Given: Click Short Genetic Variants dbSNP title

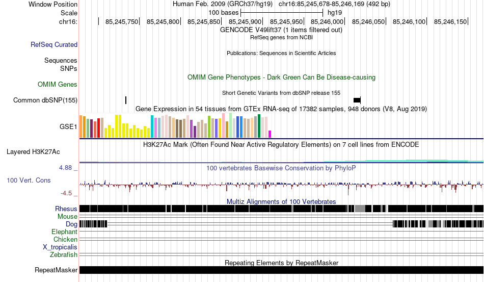Looking at the screenshot, I should 281,93.
